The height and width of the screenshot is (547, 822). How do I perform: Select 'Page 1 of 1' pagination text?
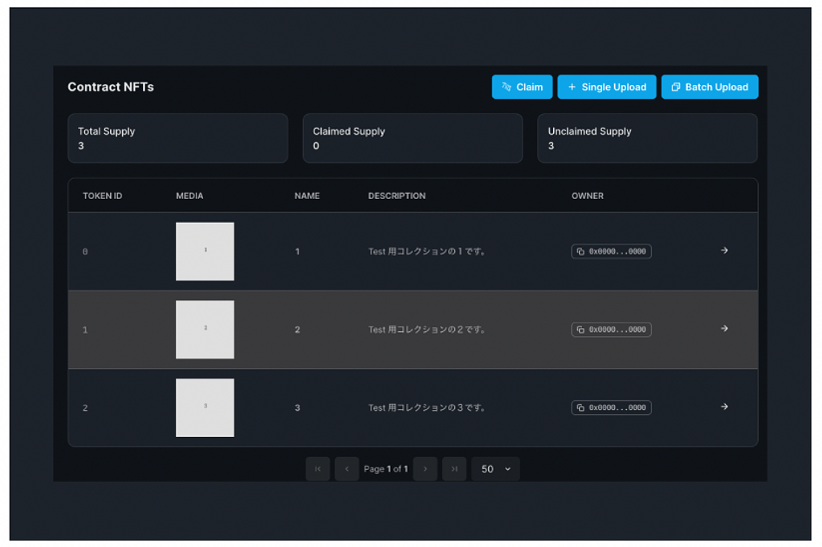tap(386, 469)
